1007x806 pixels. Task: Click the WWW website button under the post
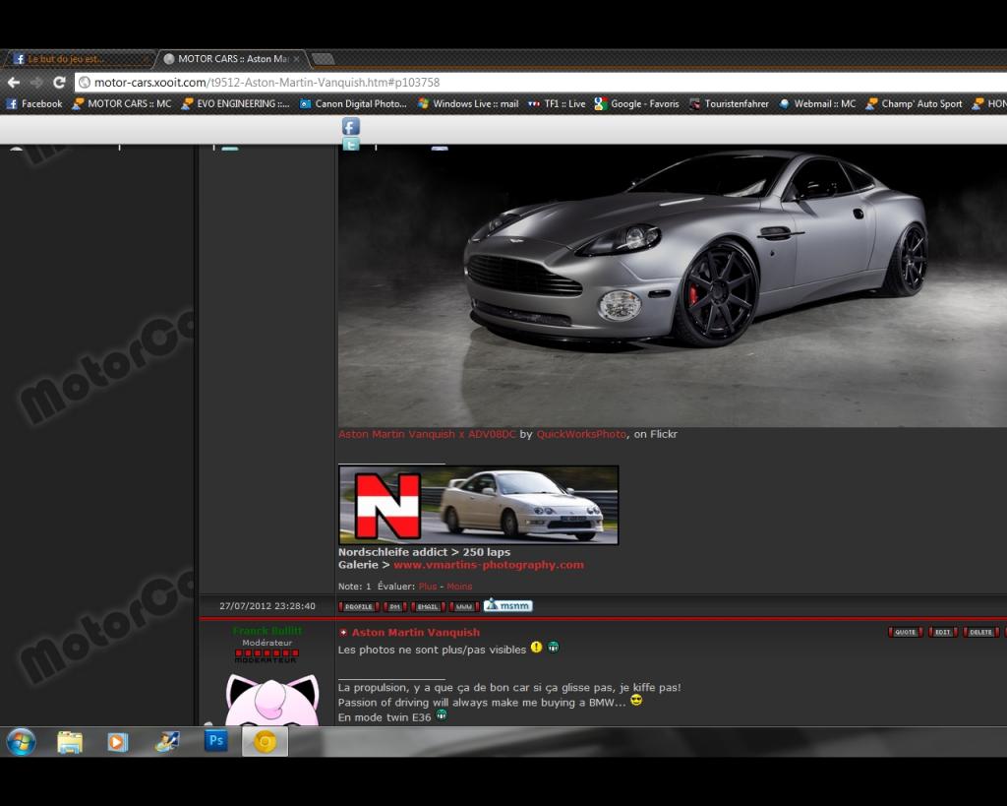pos(464,606)
